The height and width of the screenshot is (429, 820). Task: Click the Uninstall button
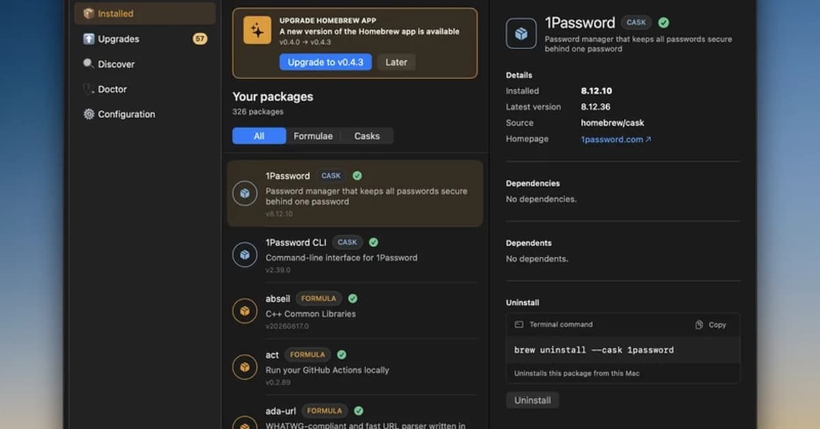point(532,400)
